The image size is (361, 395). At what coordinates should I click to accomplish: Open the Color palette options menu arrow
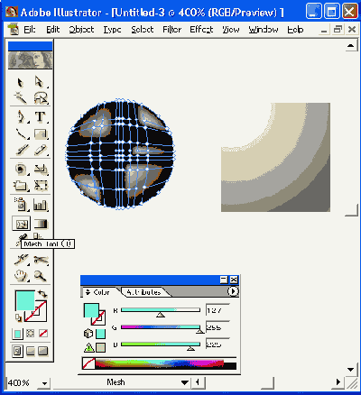(x=233, y=291)
